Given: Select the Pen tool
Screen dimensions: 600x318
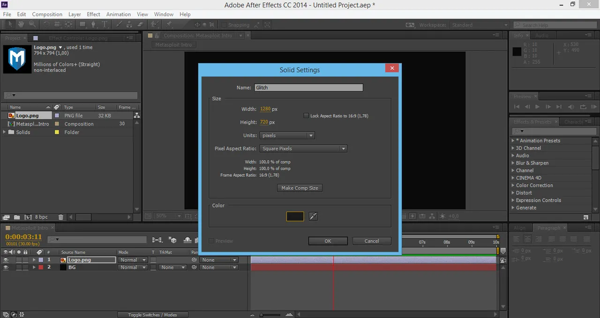Looking at the screenshot, I should click(x=93, y=24).
